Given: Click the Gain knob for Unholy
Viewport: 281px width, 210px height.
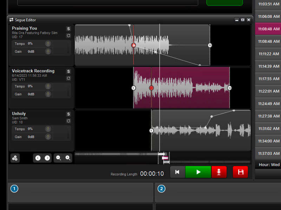Looking at the screenshot, I should coord(48,137).
